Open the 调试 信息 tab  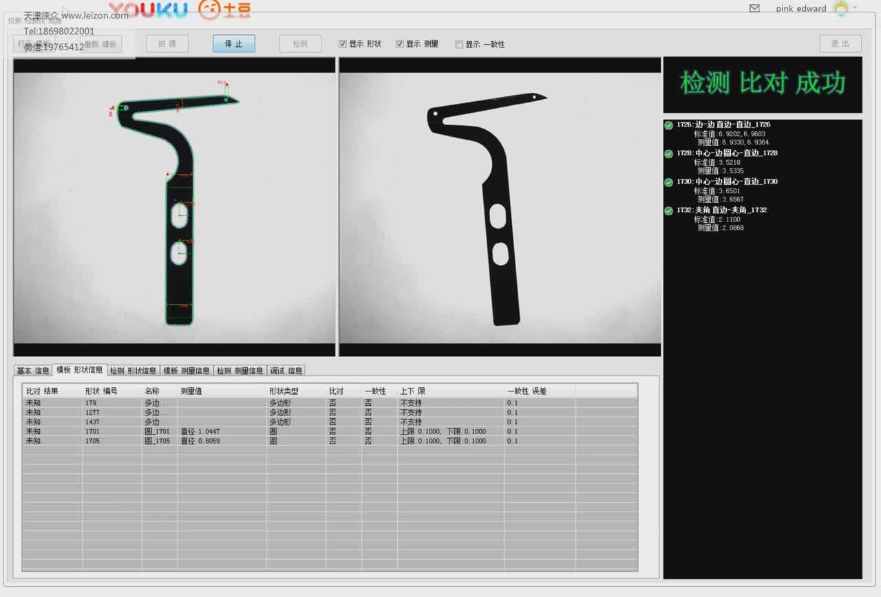(x=286, y=371)
